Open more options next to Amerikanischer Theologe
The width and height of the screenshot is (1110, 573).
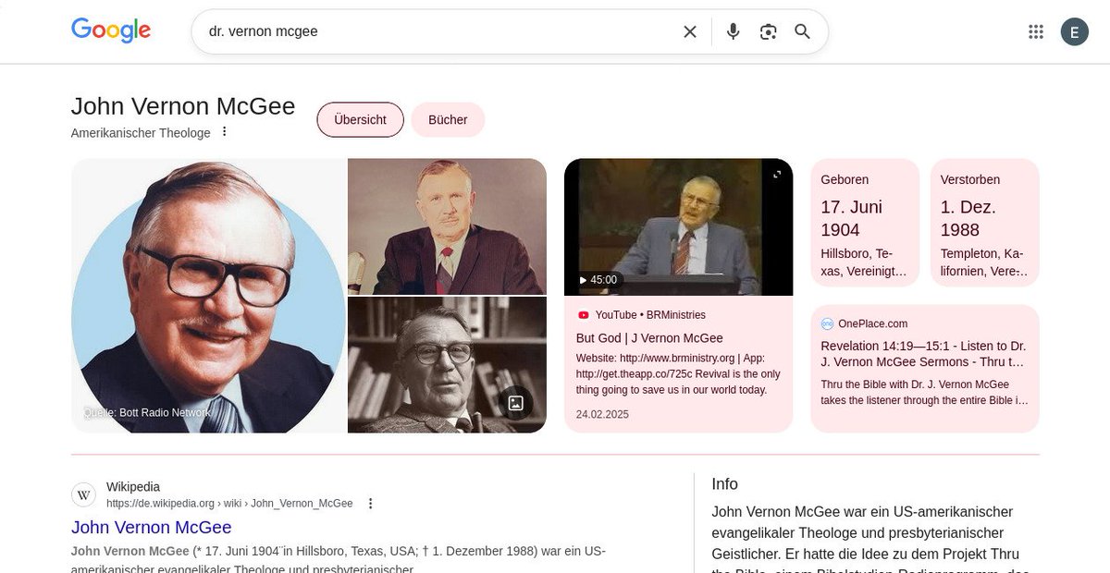point(224,132)
